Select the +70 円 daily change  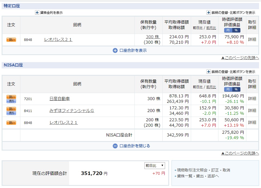[159, 173]
